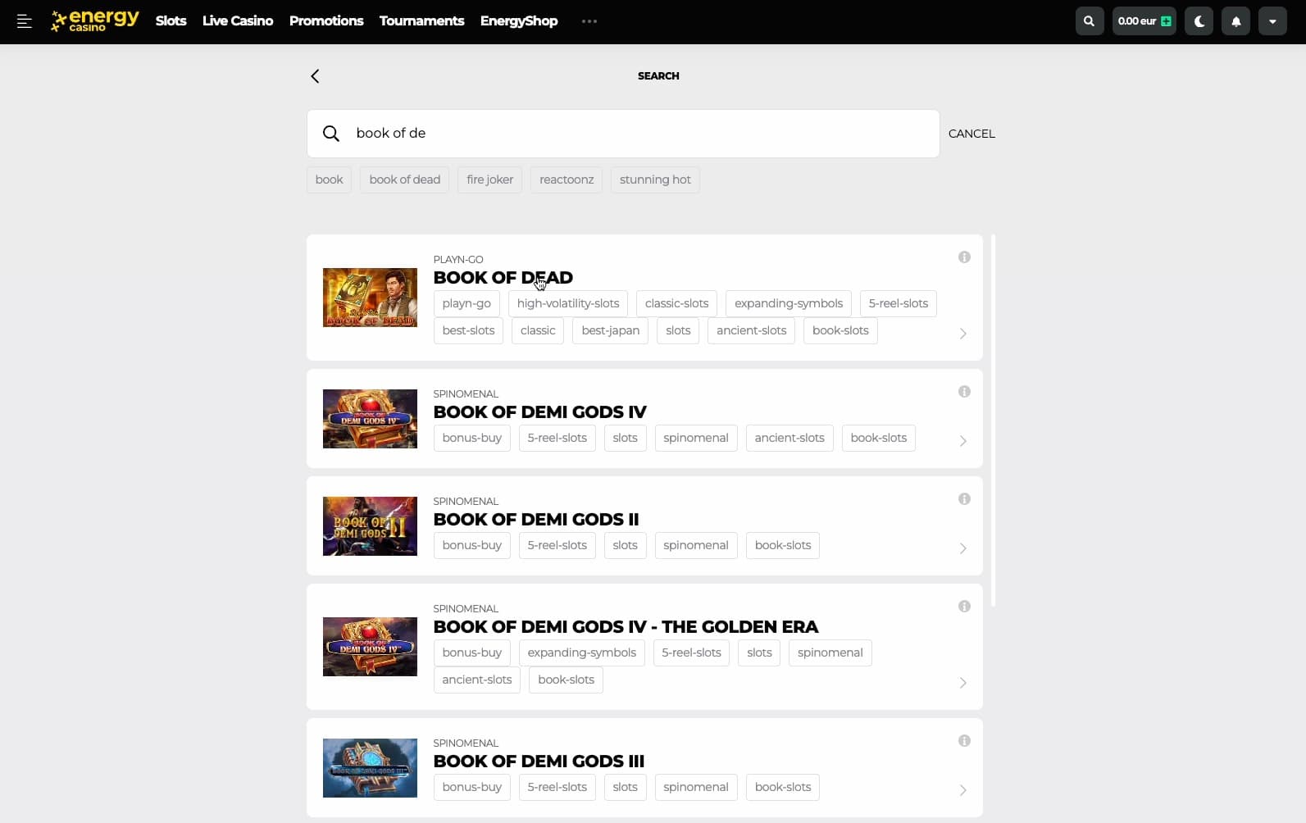The image size is (1306, 823).
Task: Select the 'fire joker' search suggestion
Action: pyautogui.click(x=489, y=180)
